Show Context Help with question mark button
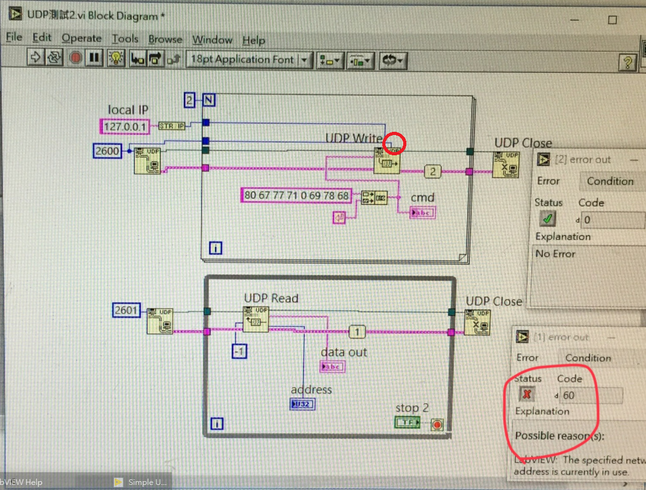The height and width of the screenshot is (490, 646). [626, 61]
